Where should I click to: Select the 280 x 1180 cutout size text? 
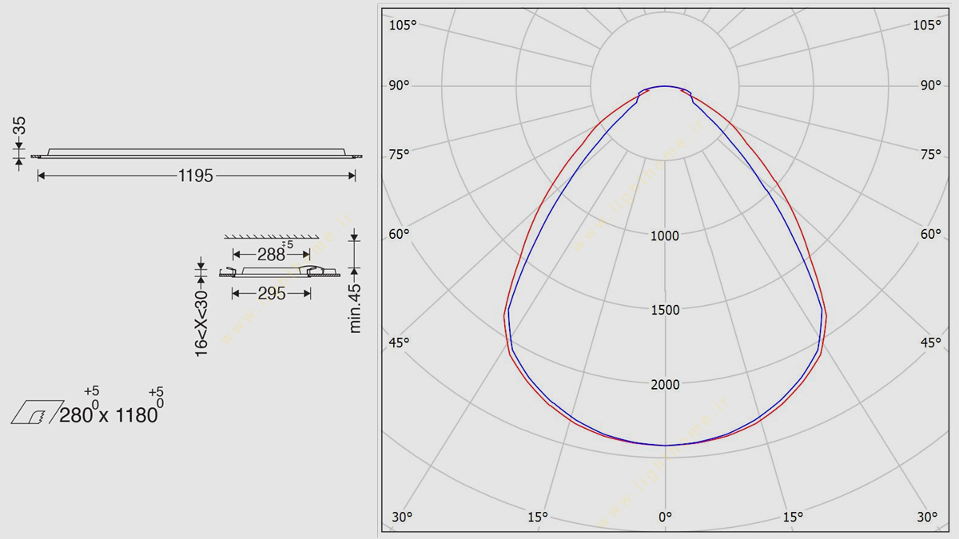click(x=109, y=415)
